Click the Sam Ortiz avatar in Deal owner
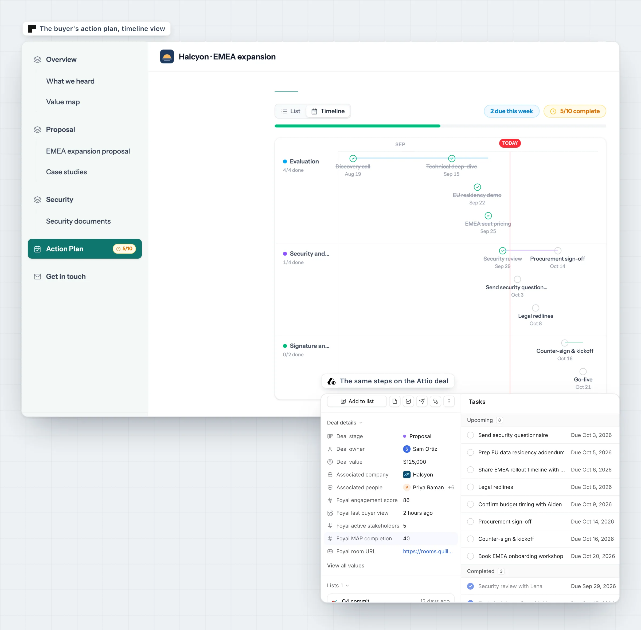Viewport: 641px width, 630px height. (407, 449)
